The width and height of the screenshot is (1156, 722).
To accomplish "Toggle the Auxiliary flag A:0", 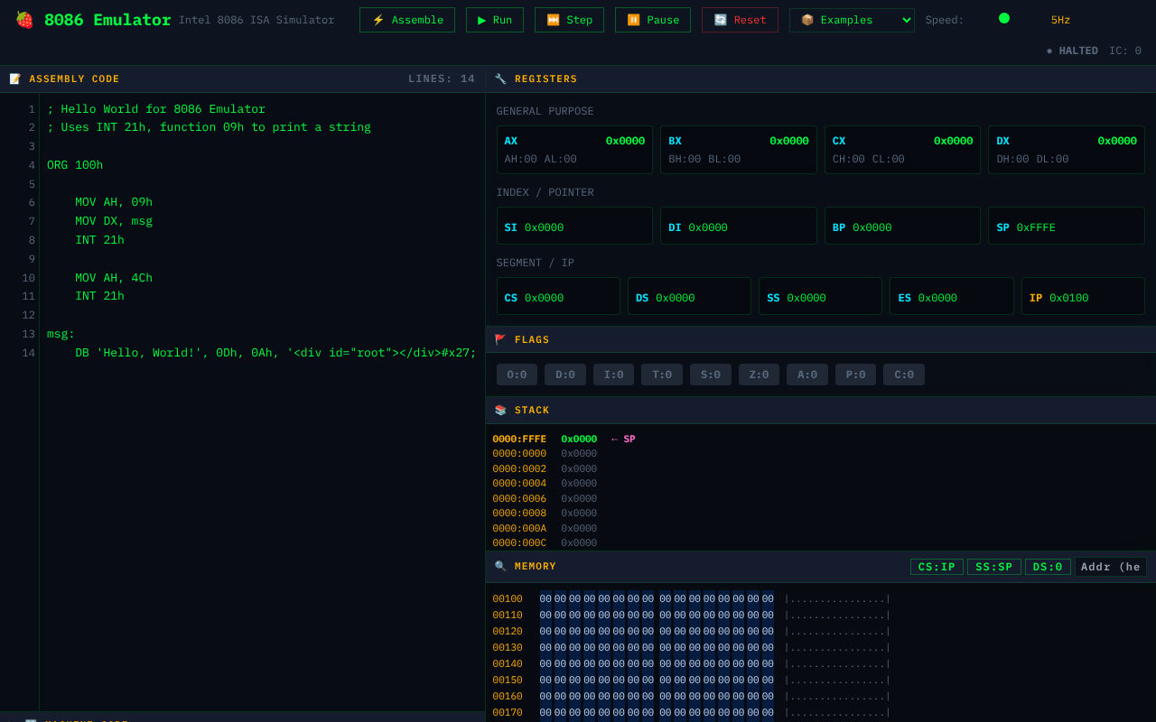I will click(x=807, y=375).
